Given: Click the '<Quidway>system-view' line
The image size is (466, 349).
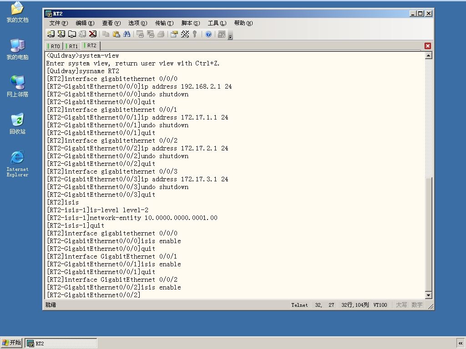Looking at the screenshot, I should pyautogui.click(x=83, y=55).
